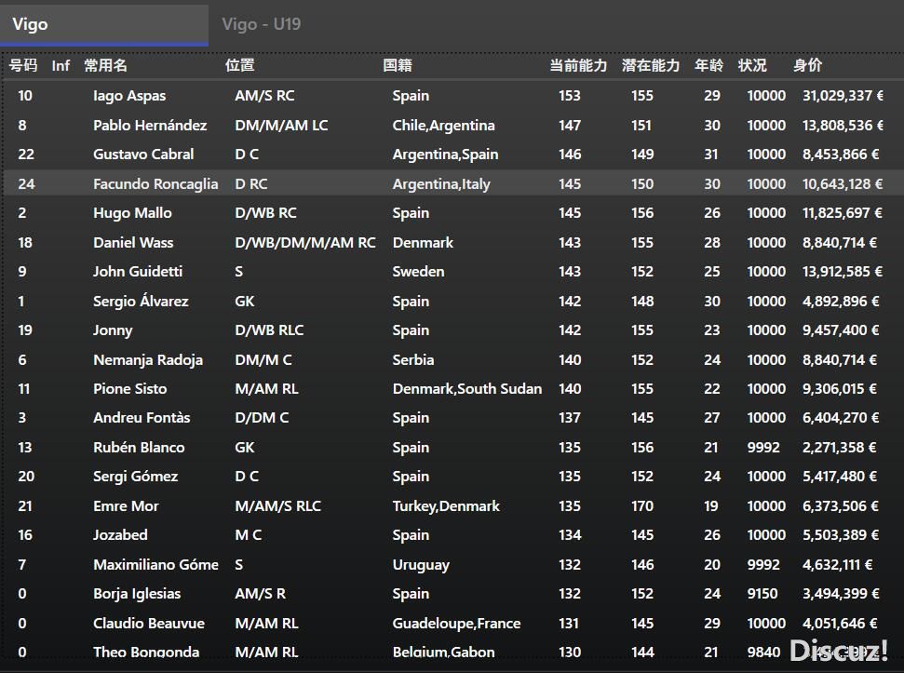Select player Theo Bongonda

146,653
